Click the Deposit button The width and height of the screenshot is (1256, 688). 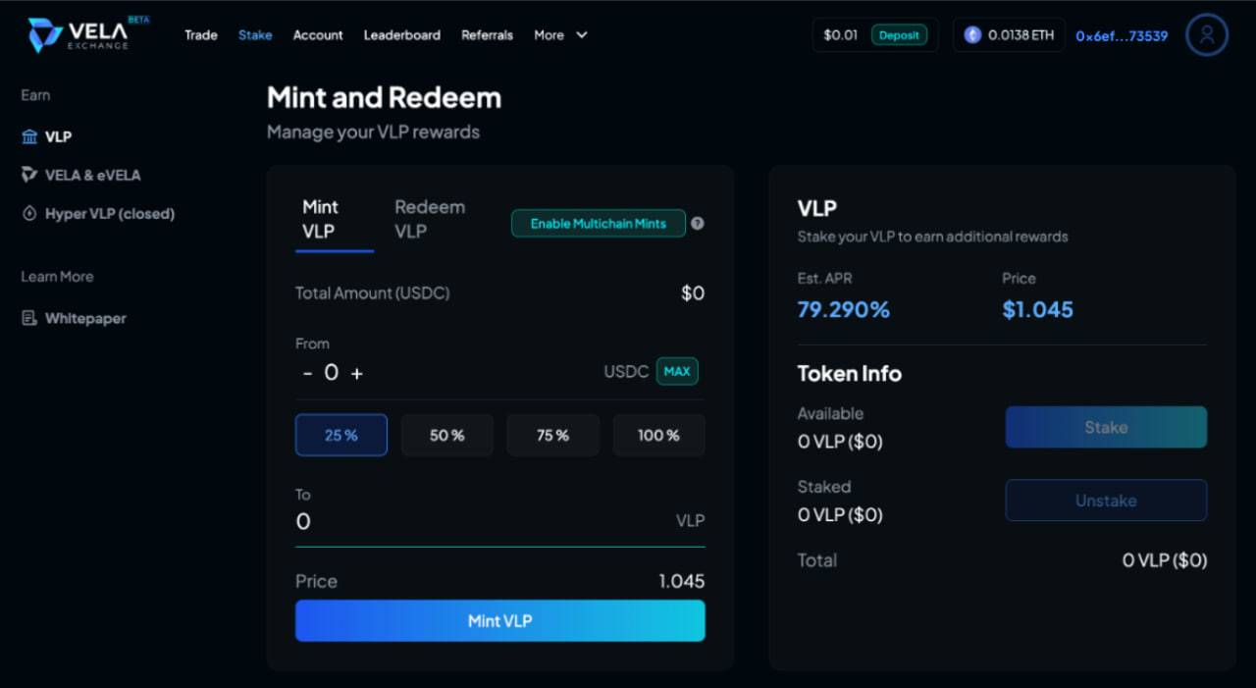click(899, 35)
